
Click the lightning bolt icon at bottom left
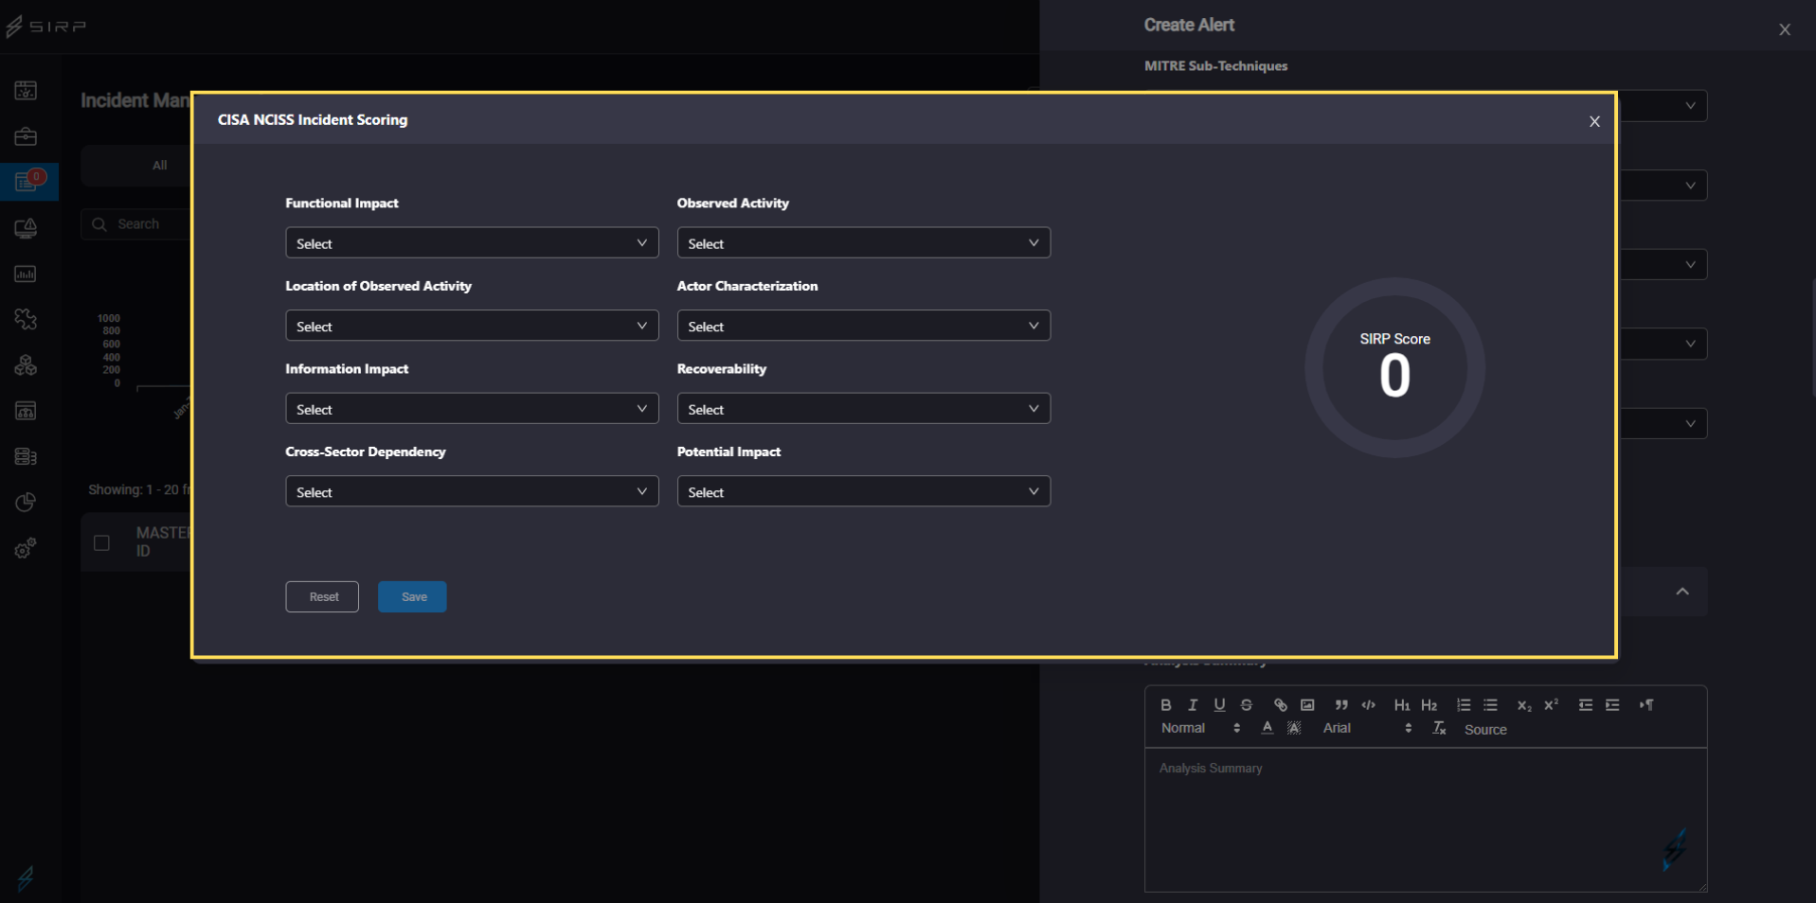click(x=26, y=878)
